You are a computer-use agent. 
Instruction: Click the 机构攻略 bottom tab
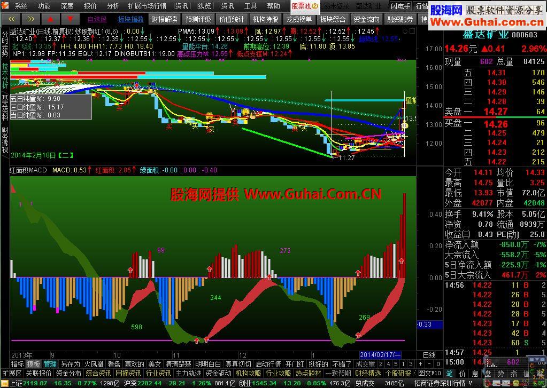[249, 374]
